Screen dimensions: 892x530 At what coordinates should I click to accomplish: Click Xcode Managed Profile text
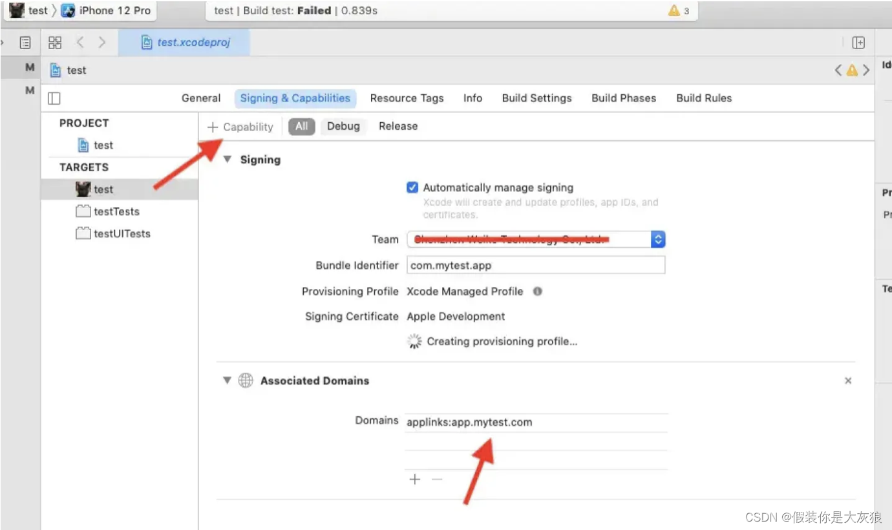(x=465, y=291)
